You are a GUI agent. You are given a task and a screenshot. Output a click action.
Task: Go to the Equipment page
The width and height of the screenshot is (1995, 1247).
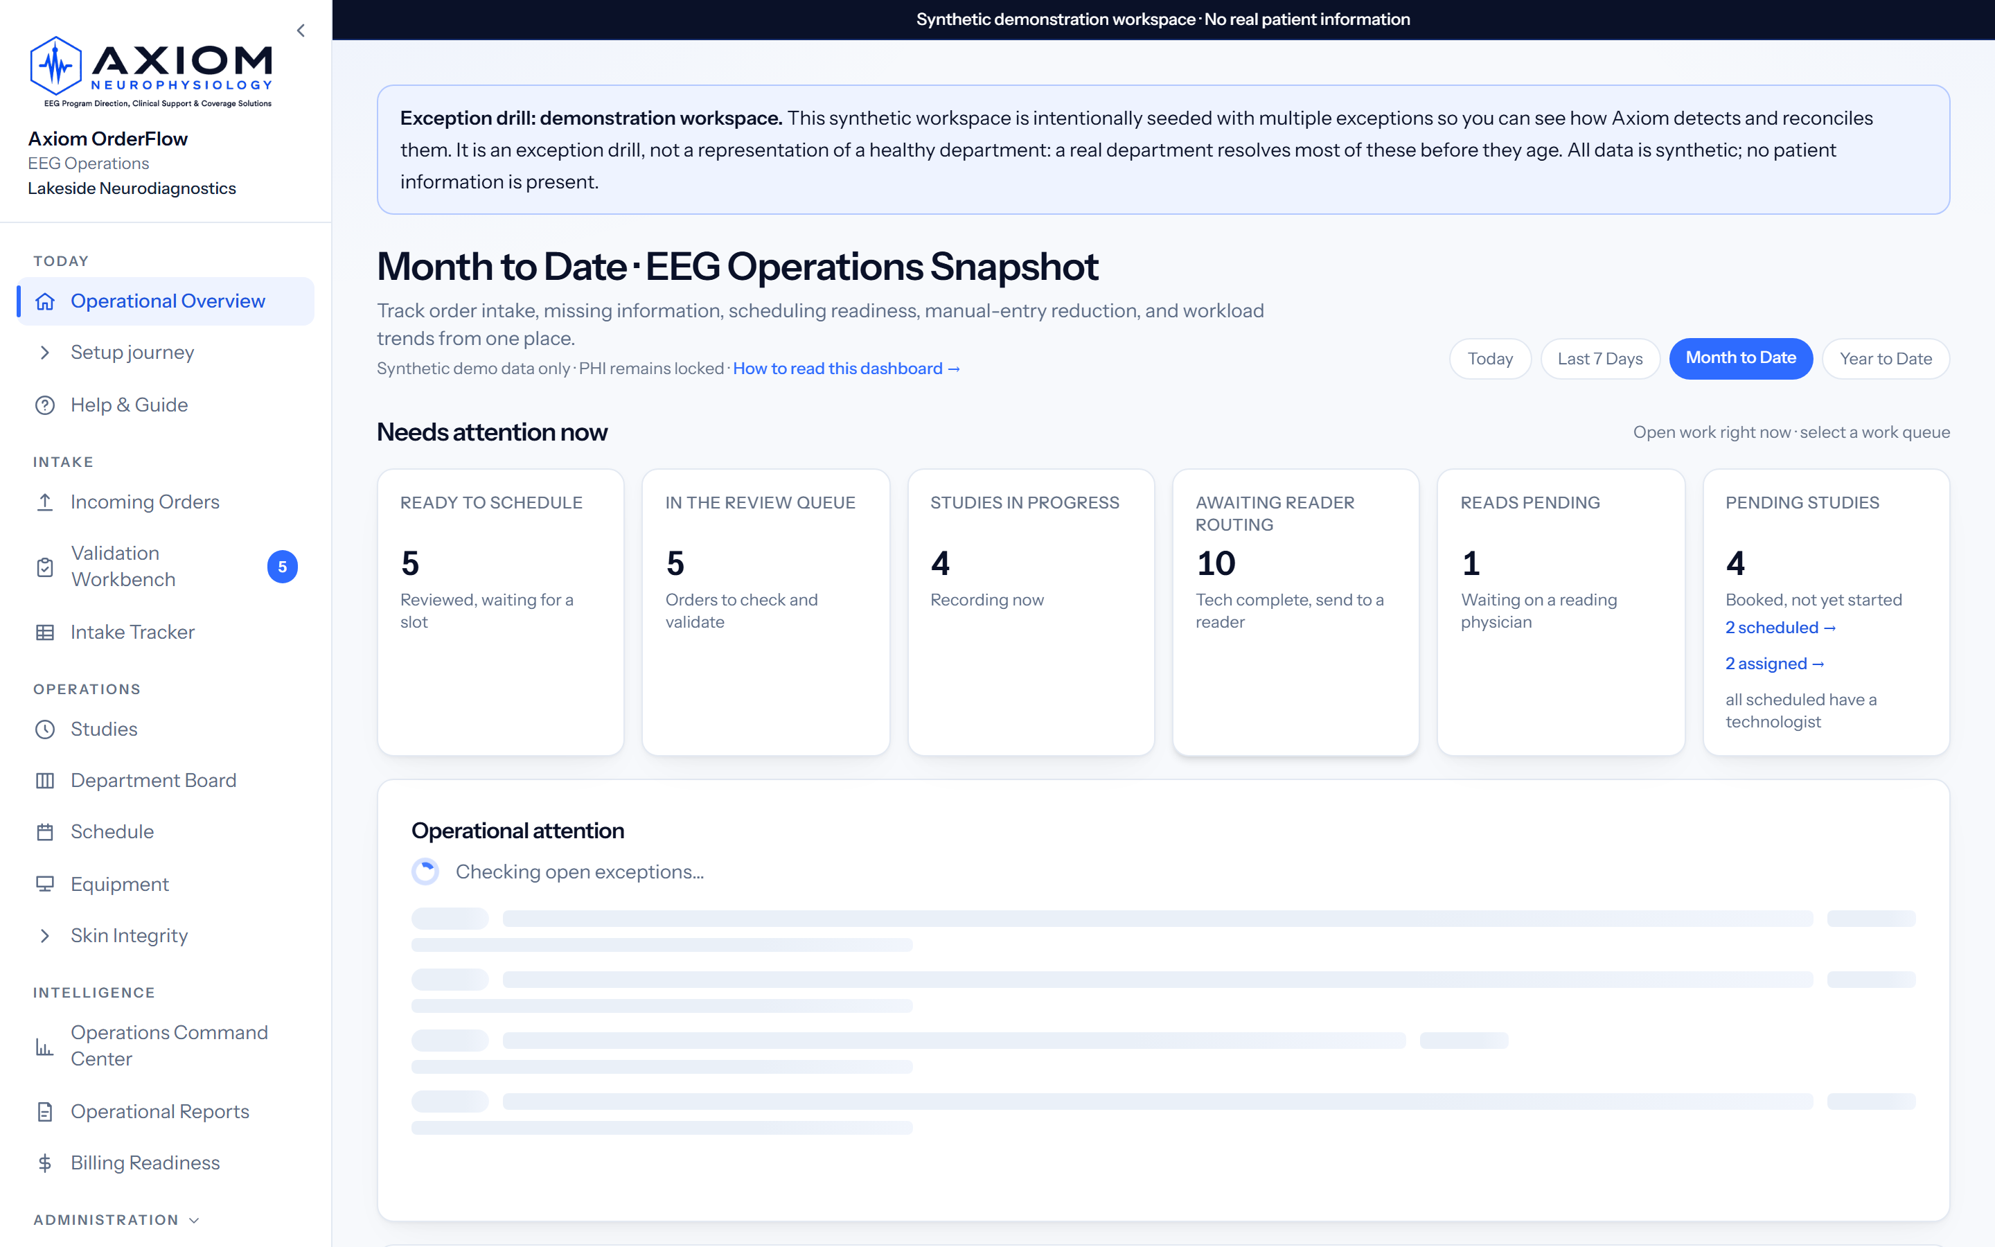click(165, 884)
